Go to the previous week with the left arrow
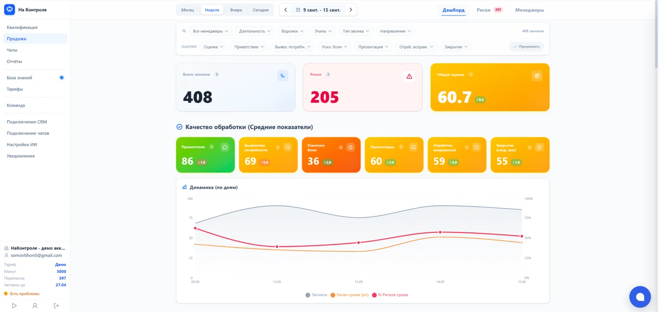660x312 pixels. click(285, 10)
